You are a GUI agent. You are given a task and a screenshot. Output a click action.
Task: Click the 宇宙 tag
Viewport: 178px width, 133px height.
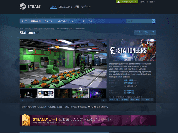tap(132, 100)
